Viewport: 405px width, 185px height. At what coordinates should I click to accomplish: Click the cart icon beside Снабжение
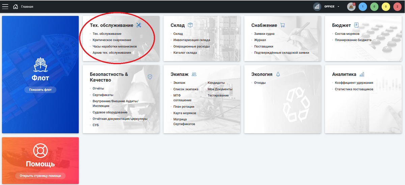click(x=282, y=25)
